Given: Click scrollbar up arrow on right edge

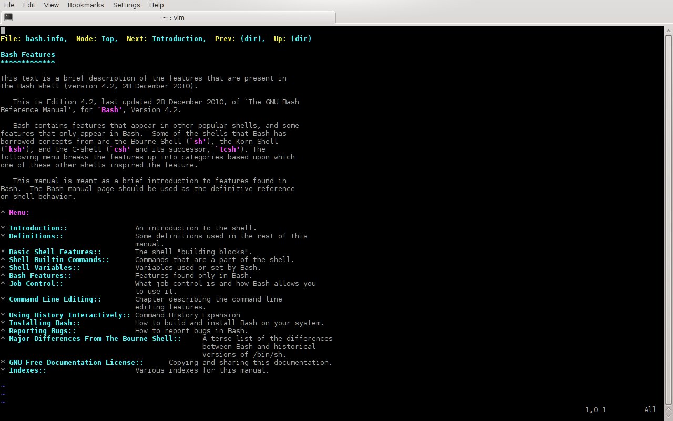Looking at the screenshot, I should point(669,31).
